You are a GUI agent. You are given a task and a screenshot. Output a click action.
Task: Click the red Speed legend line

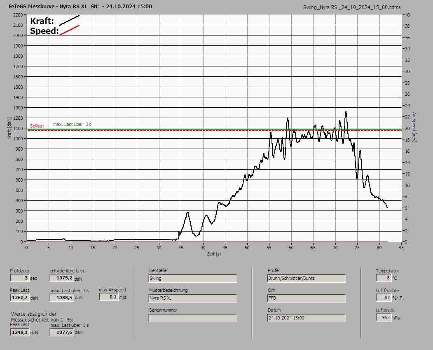[69, 31]
